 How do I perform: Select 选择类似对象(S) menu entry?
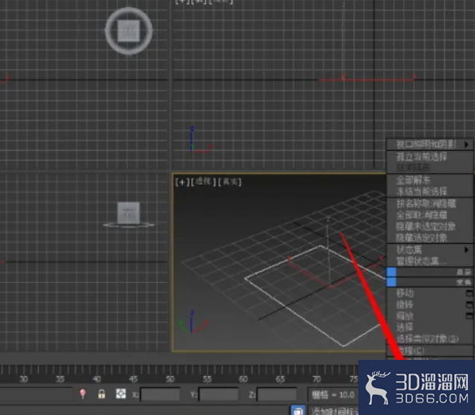pyautogui.click(x=427, y=339)
